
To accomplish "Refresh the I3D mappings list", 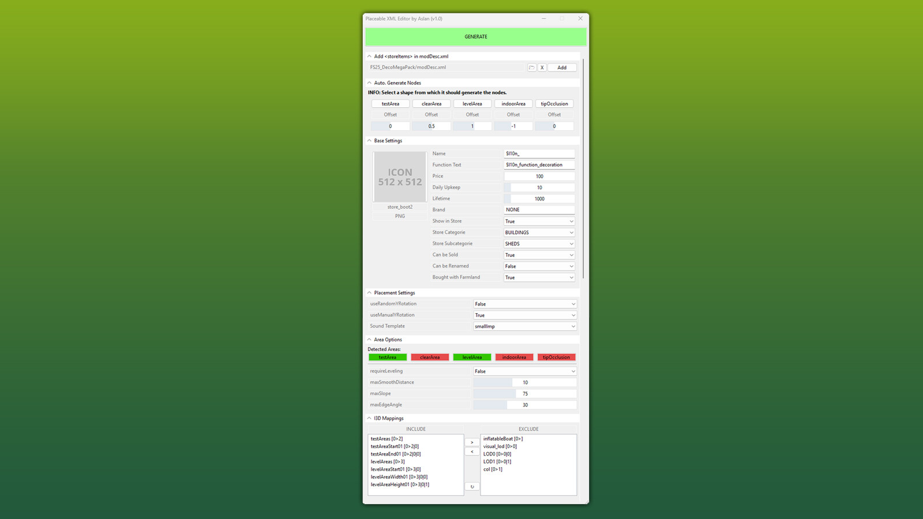I will (471, 486).
